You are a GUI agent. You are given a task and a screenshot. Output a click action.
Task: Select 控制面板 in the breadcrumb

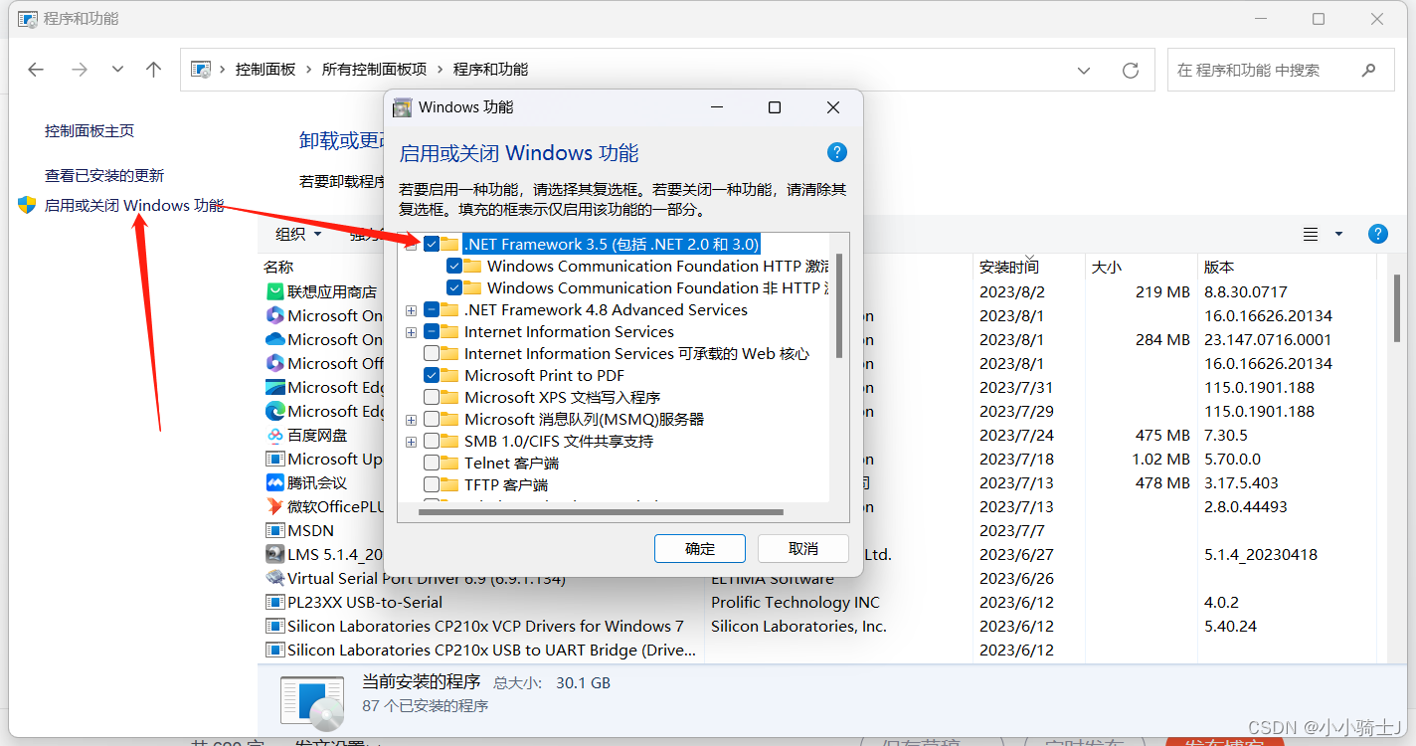point(265,70)
